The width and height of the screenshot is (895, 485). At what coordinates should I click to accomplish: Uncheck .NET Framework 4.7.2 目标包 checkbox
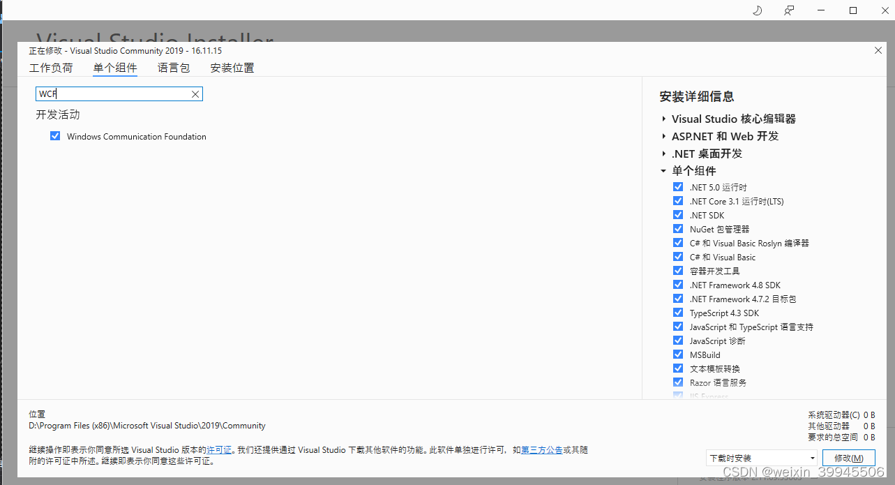(x=678, y=299)
